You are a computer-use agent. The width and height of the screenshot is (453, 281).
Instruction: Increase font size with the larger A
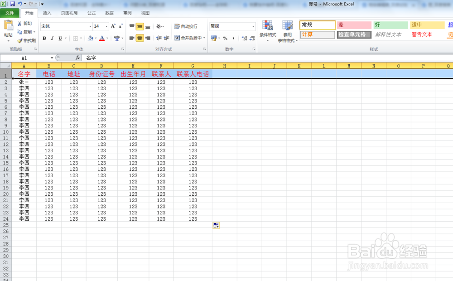(113, 26)
